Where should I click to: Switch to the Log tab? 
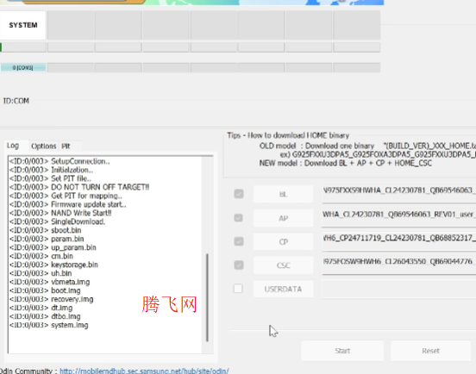(x=13, y=146)
